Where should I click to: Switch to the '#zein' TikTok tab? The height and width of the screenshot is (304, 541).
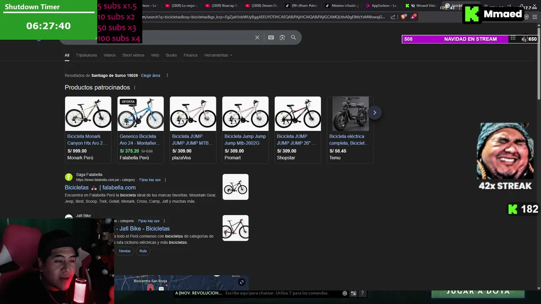pyautogui.click(x=301, y=5)
